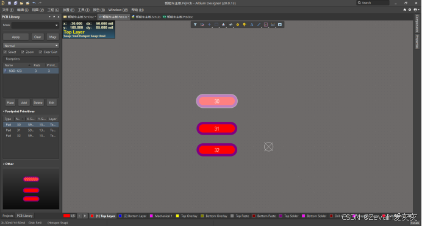Switch to the .SchDoc document tab
Image resolution: width=422 pixels, height=226 pixels.
pos(79,16)
